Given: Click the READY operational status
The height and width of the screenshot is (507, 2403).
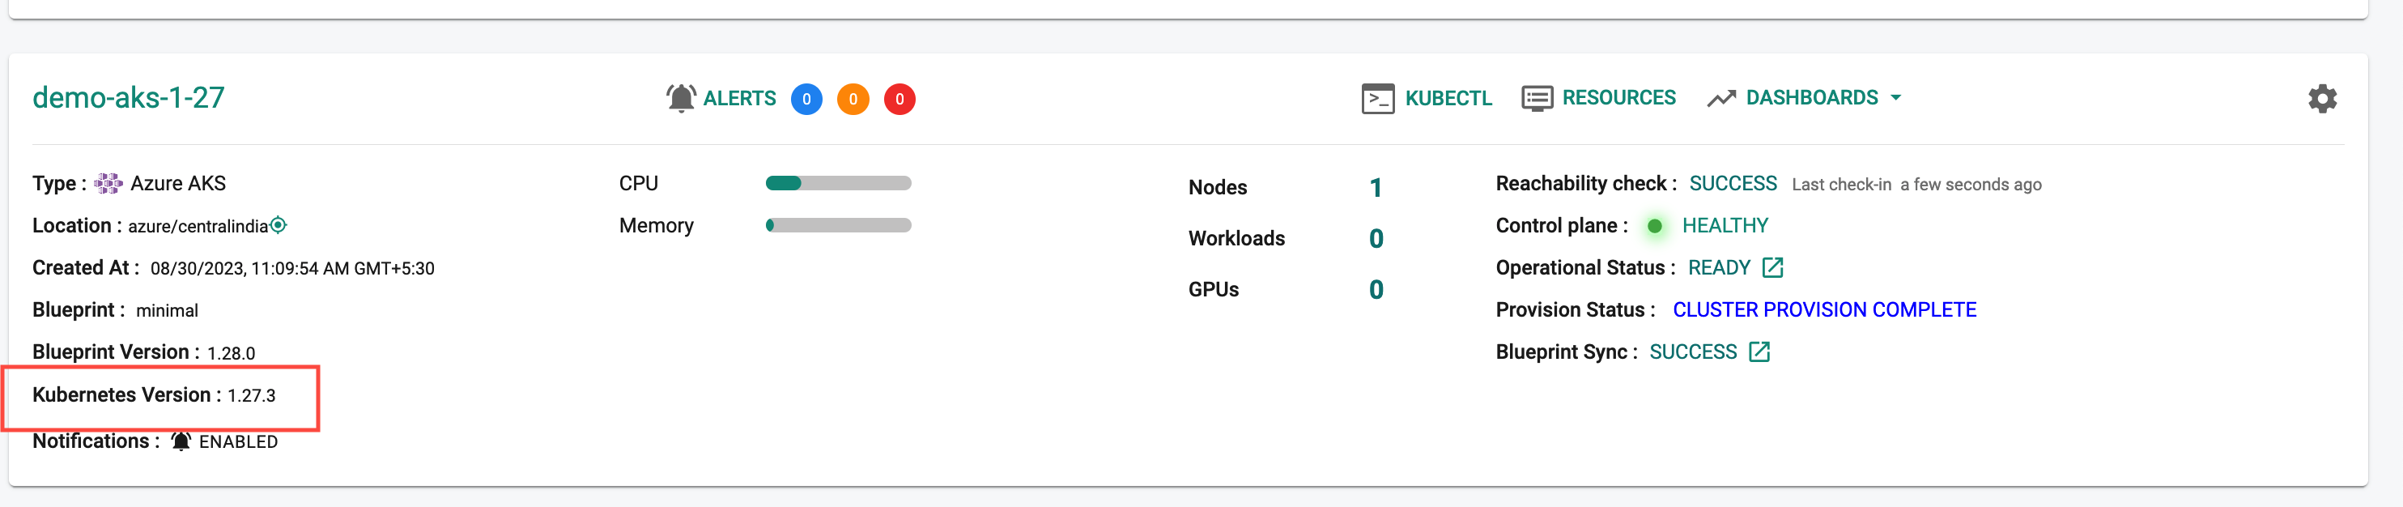Looking at the screenshot, I should (x=1719, y=268).
